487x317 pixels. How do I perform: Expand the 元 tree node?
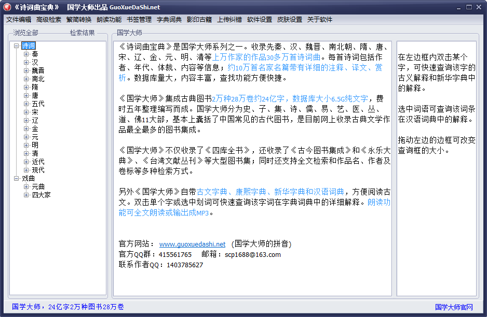(26, 137)
